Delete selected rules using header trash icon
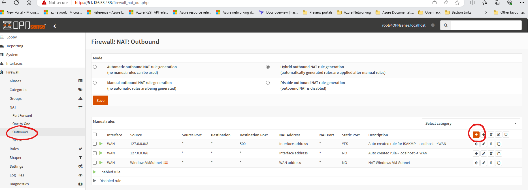The image size is (528, 190). [491, 135]
